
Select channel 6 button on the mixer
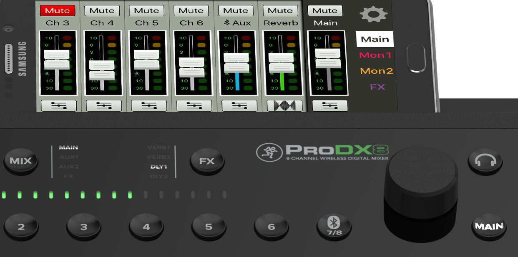coord(272,227)
